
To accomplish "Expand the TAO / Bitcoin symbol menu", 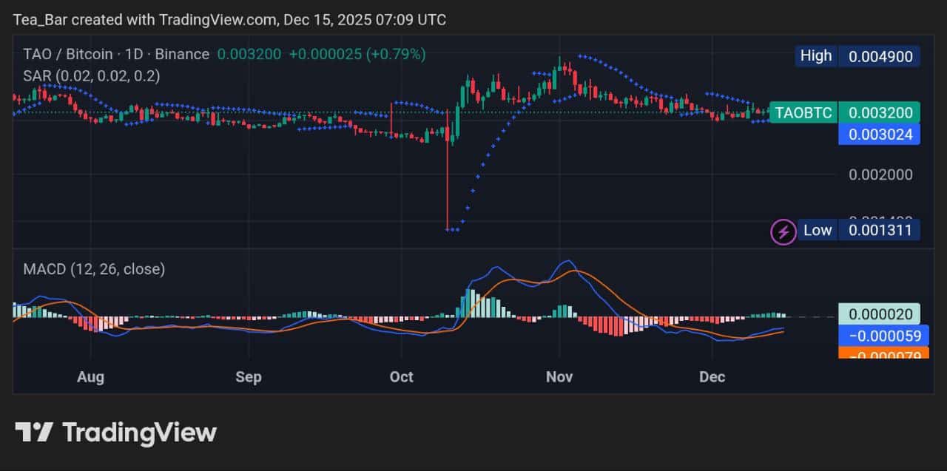I will [x=68, y=54].
